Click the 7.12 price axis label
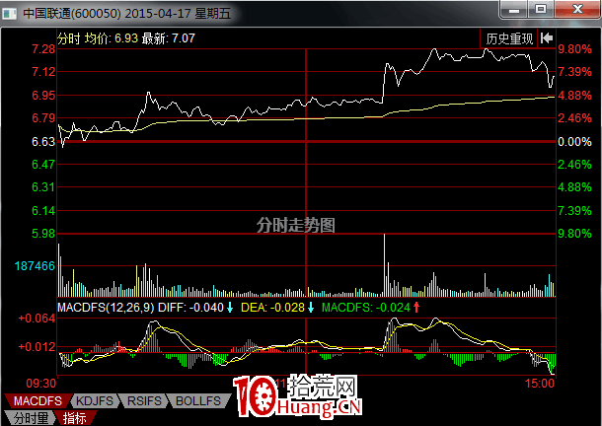Screen dimensions: 602x426 coord(43,72)
